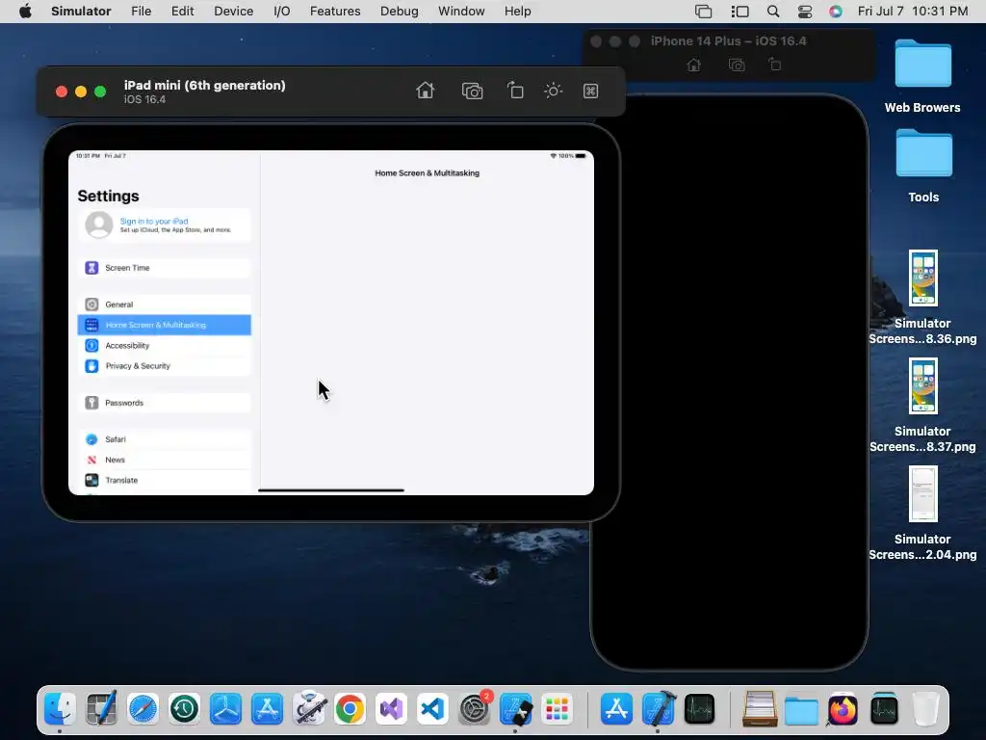Image resolution: width=986 pixels, height=740 pixels.
Task: Click the profile avatar in iPad Settings
Action: click(x=99, y=225)
